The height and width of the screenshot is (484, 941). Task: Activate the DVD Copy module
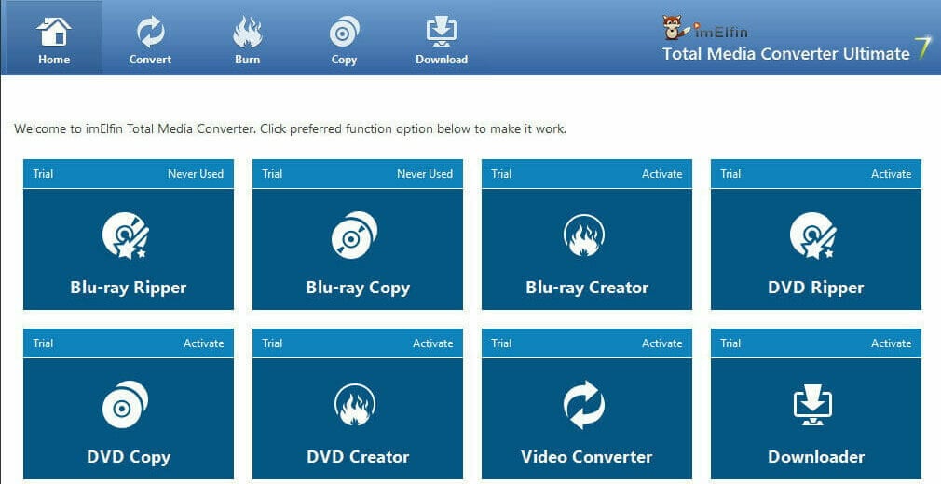pyautogui.click(x=203, y=343)
